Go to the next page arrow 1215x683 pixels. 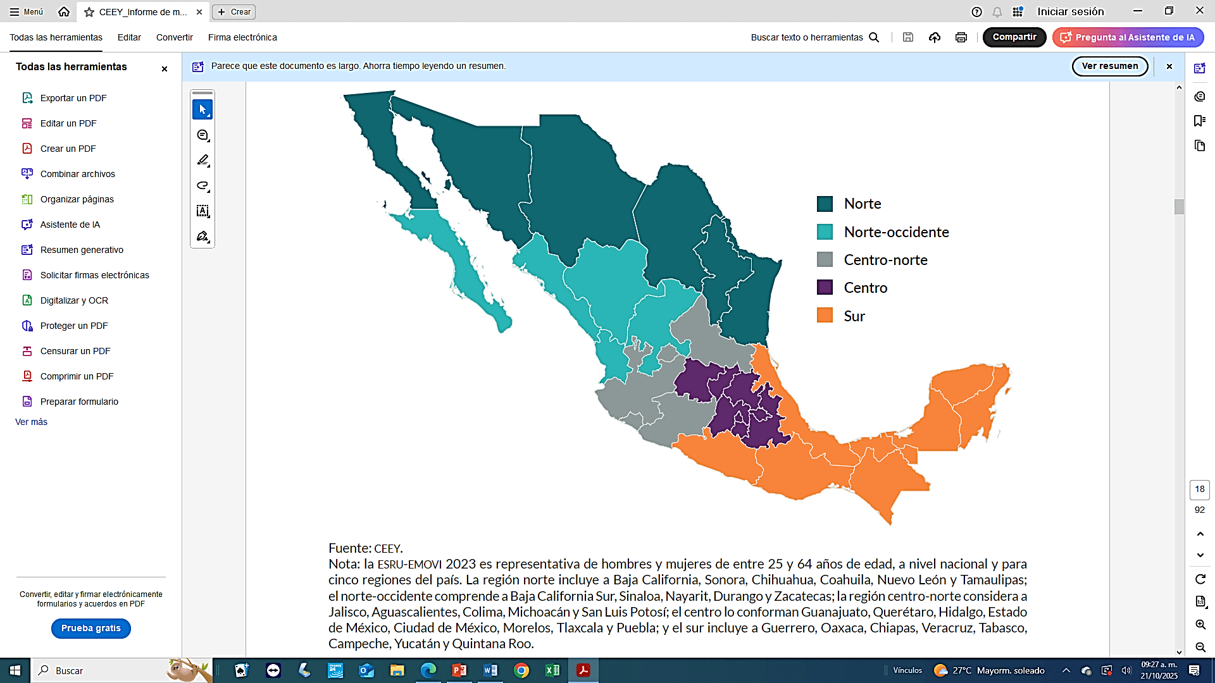[1200, 555]
